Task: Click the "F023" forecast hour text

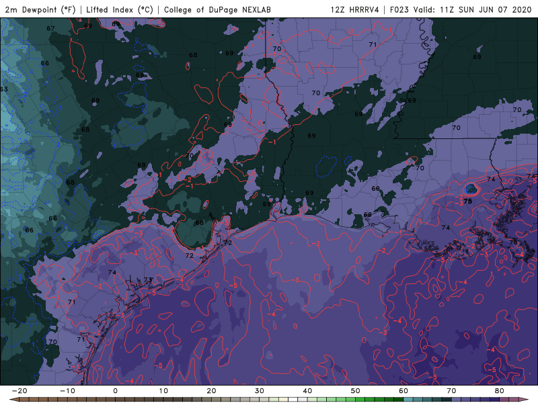Action: coord(399,9)
